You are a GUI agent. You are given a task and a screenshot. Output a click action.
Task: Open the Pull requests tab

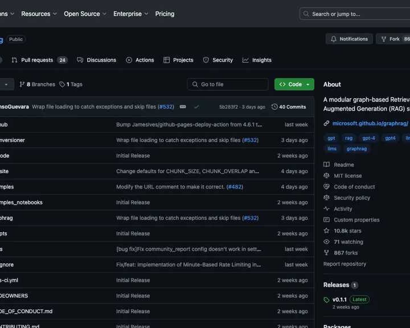39,60
